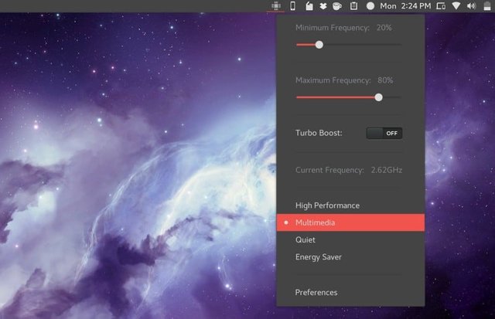Click the round white indicator icon

(x=370, y=6)
